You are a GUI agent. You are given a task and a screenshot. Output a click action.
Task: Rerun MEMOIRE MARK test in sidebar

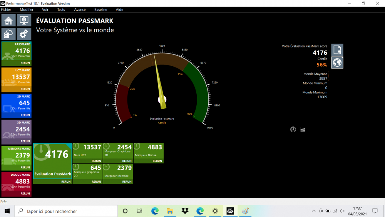pyautogui.click(x=25, y=167)
